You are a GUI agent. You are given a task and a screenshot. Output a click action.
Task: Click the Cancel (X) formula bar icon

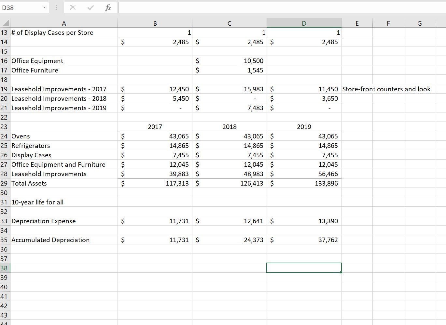point(73,8)
